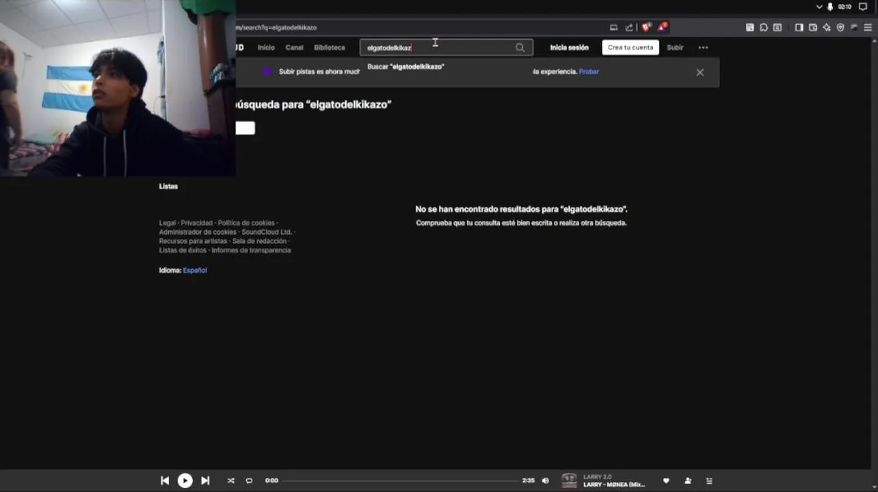Click the cast/screen icon in address bar
878x492 pixels.
tap(613, 27)
